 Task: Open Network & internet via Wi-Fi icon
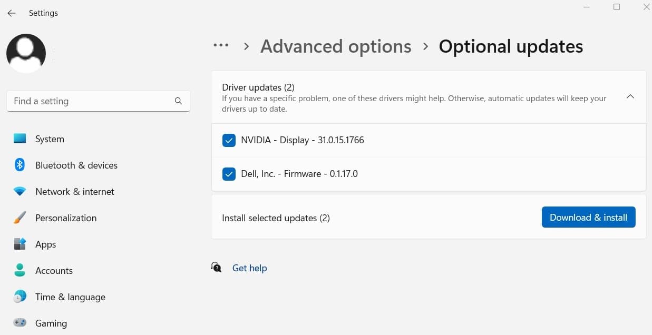[x=20, y=192]
